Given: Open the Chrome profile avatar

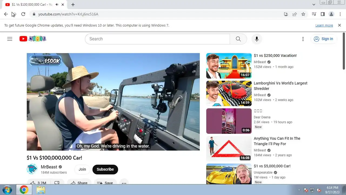Looking at the screenshot, I should pos(331,14).
